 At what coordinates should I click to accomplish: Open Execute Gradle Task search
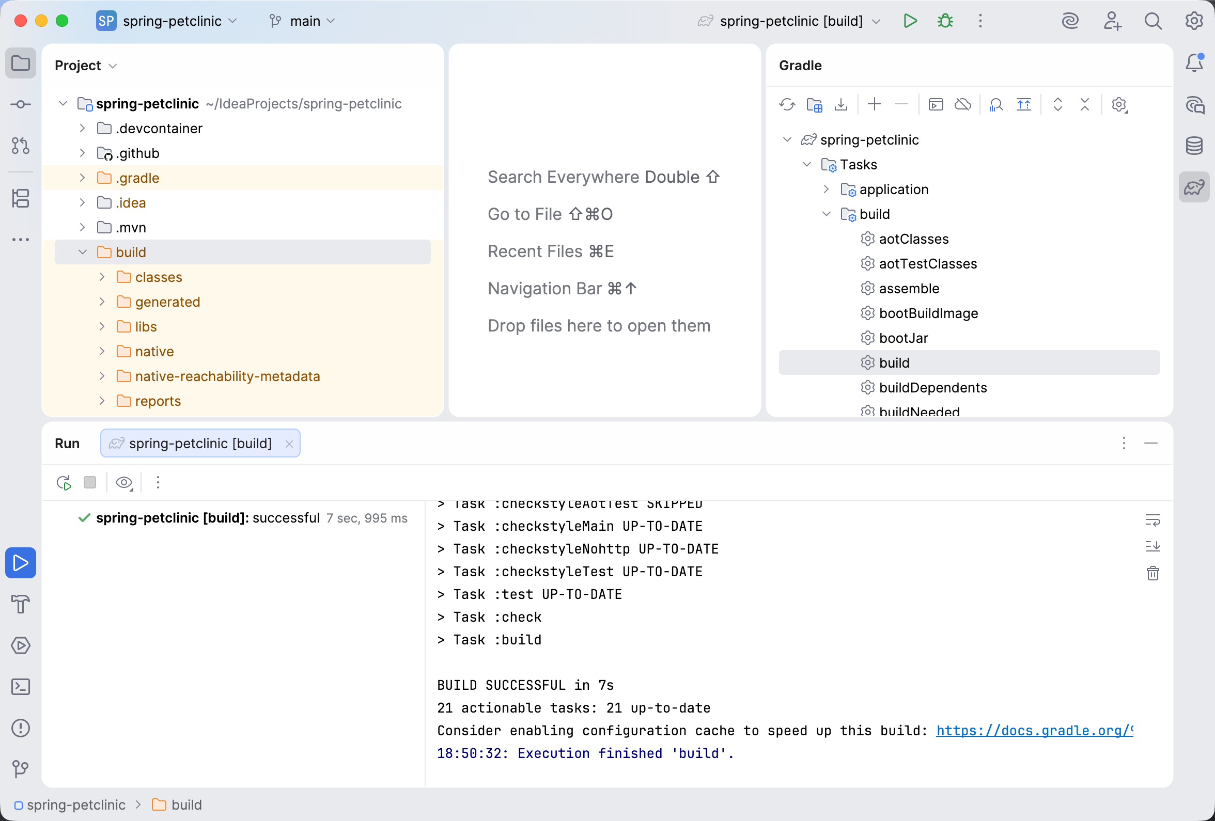pyautogui.click(x=936, y=104)
